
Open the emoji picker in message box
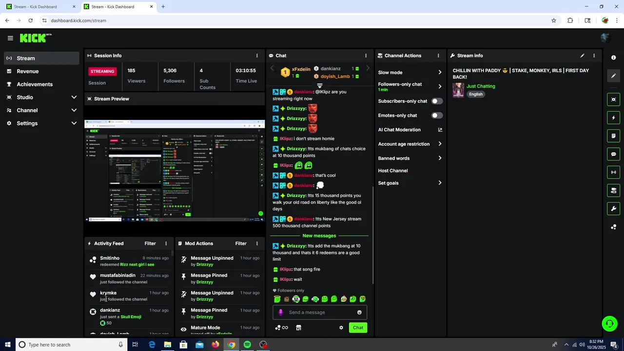(x=359, y=312)
